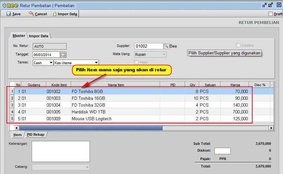Click the dock window icon in title bar
The height and width of the screenshot is (174, 283).
265,5
